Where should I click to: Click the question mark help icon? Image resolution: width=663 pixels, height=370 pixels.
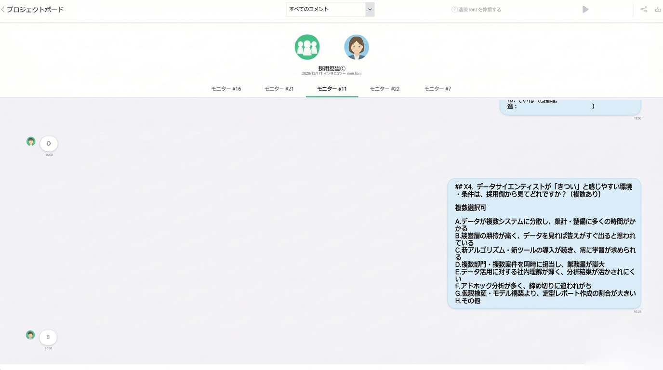coord(454,10)
